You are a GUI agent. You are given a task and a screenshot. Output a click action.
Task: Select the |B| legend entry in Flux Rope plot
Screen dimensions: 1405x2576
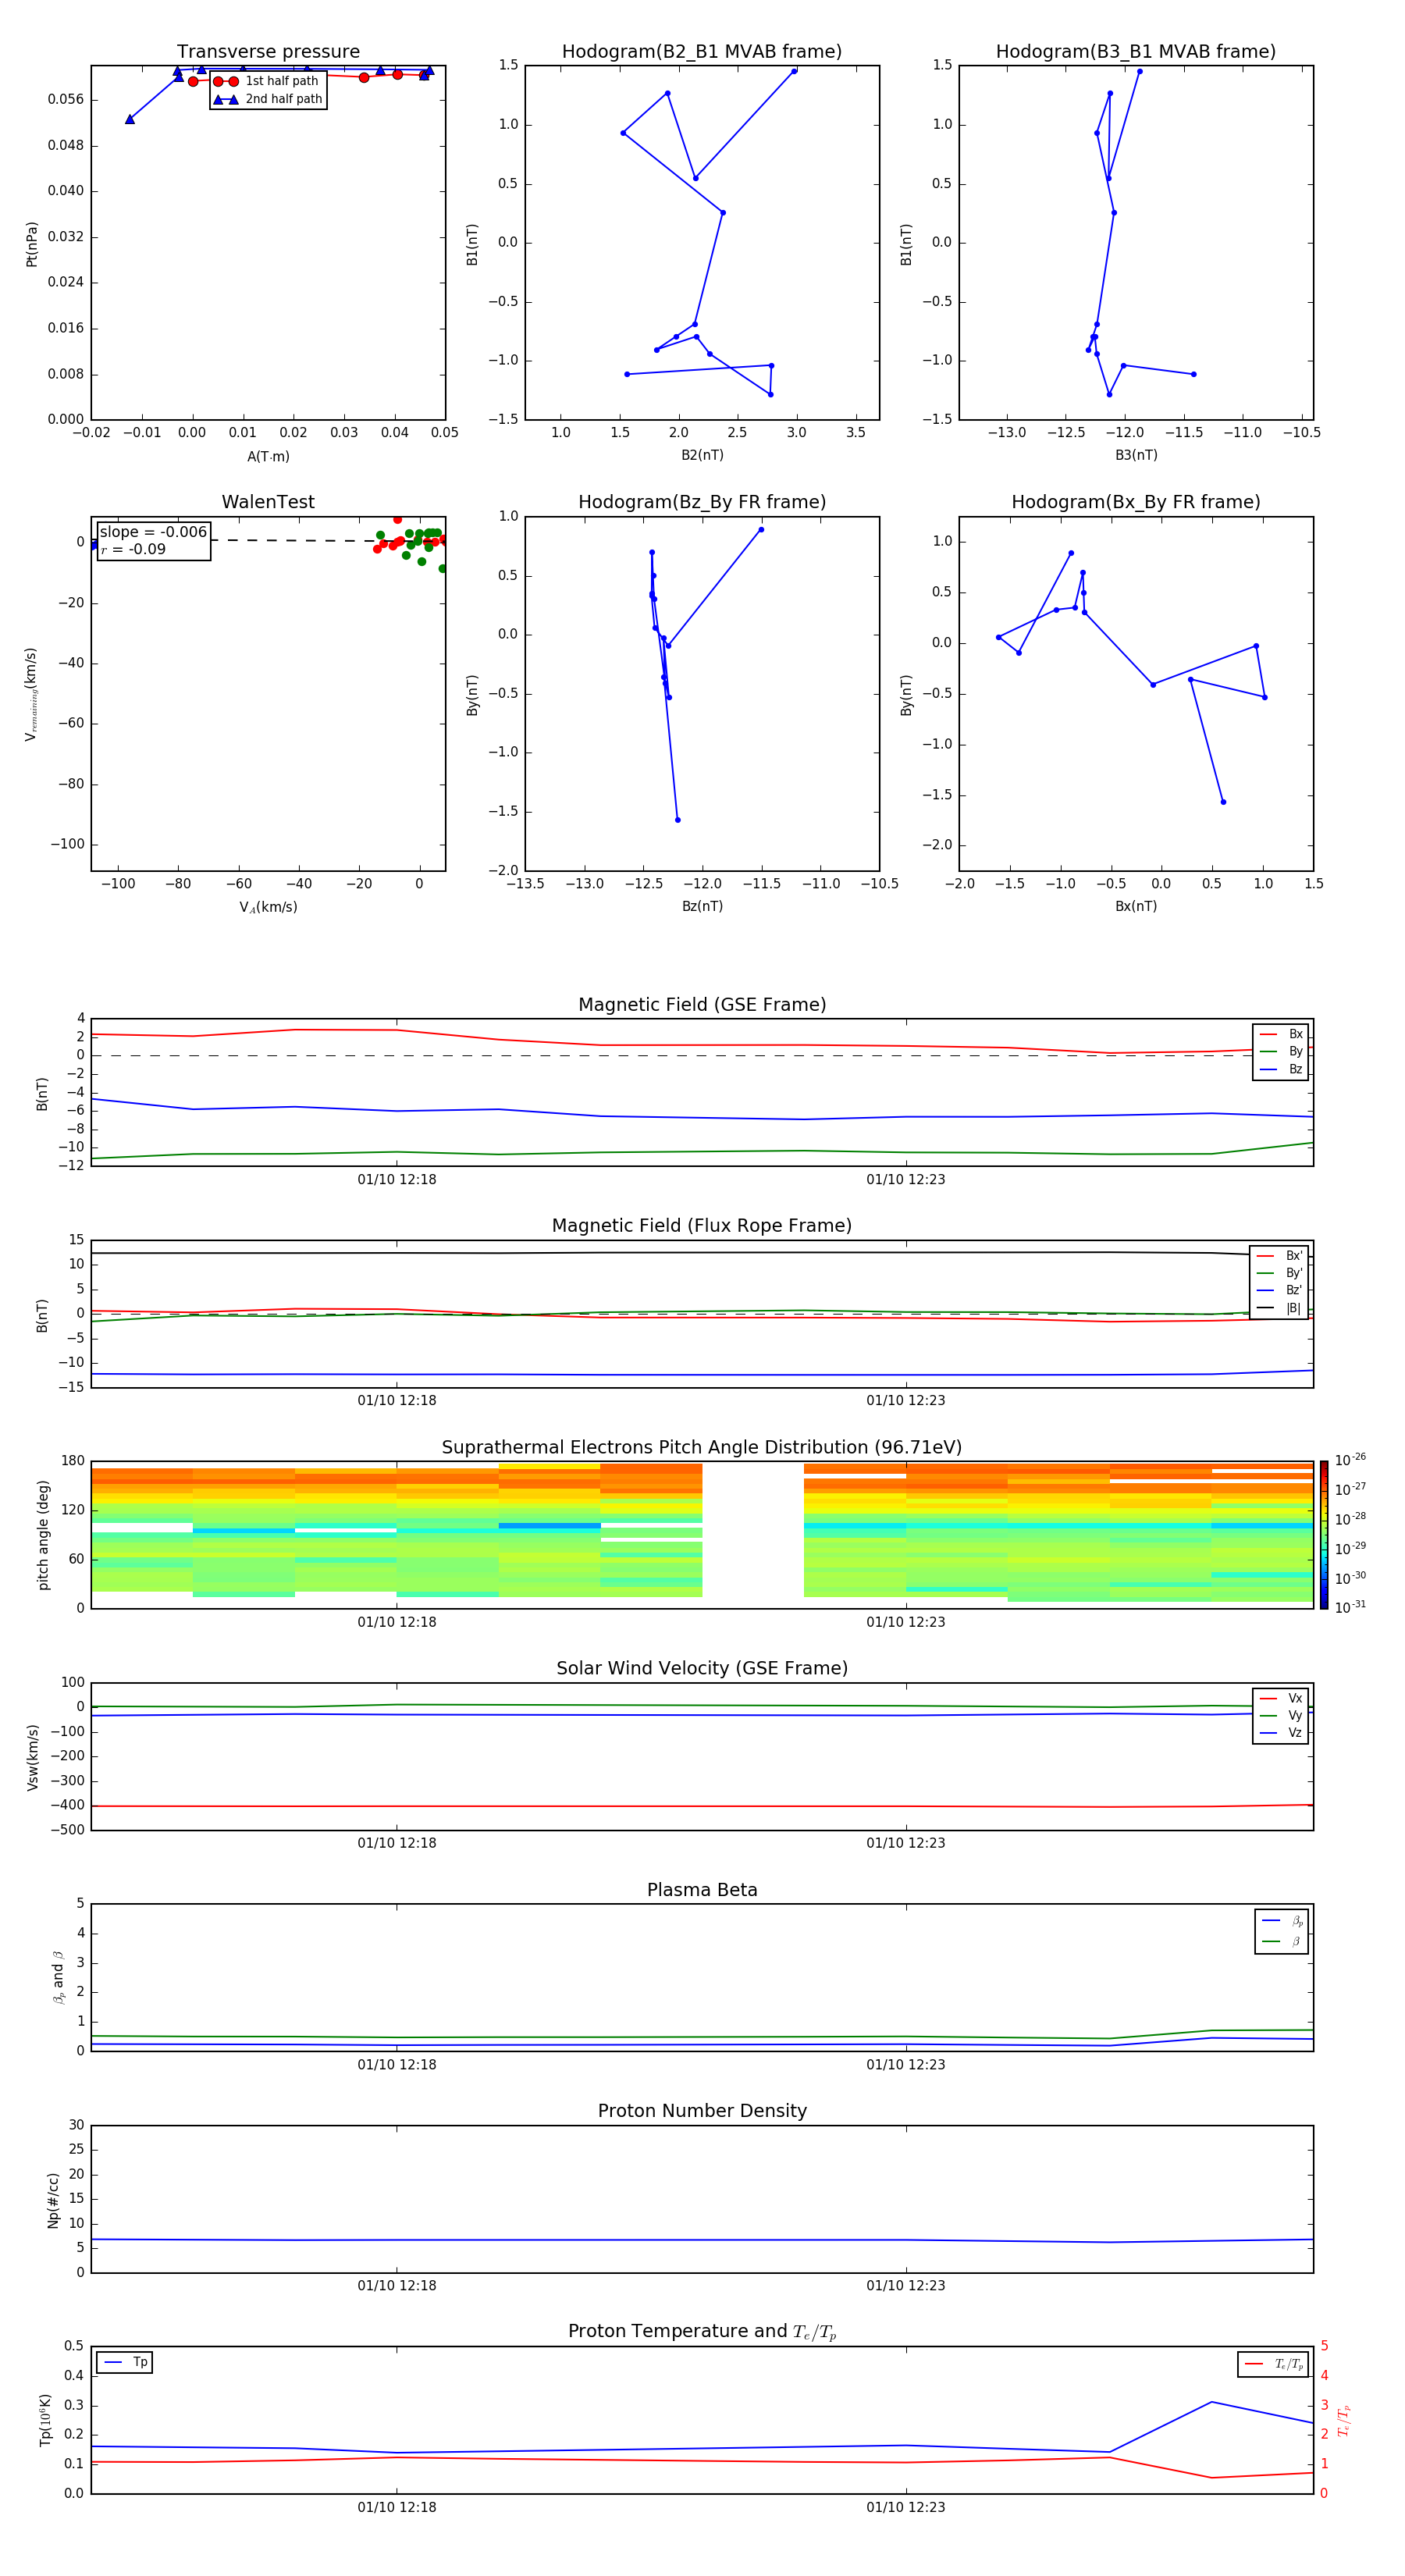point(1279,1308)
